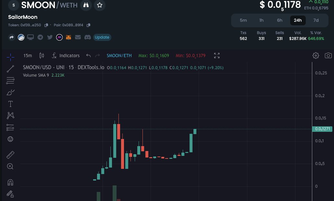Open the emoji icons tool
The width and height of the screenshot is (334, 201).
pyautogui.click(x=10, y=139)
